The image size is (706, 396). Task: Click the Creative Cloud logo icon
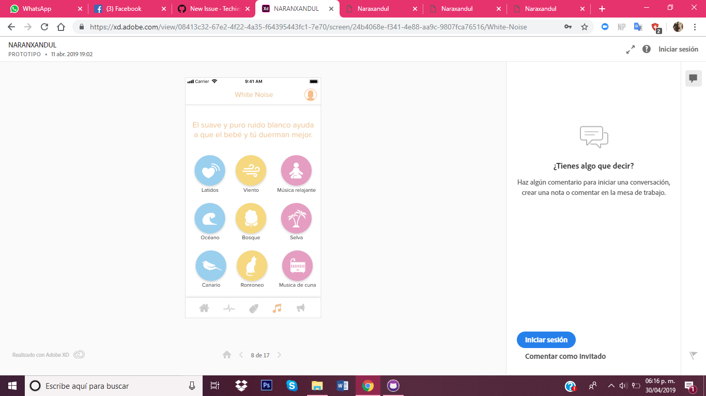(79, 355)
